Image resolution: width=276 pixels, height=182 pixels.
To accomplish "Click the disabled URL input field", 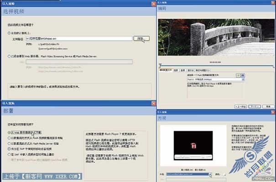I will (79, 62).
